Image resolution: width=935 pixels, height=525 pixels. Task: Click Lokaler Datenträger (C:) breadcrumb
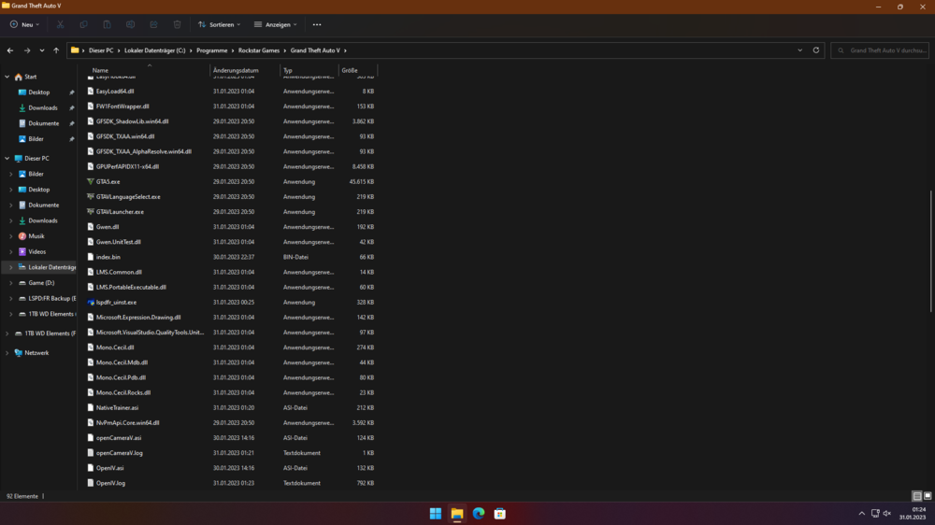154,50
